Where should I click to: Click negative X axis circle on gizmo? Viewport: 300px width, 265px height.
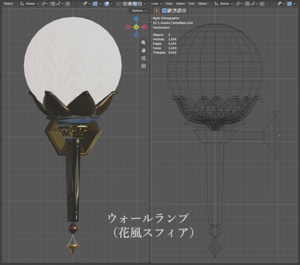coord(128,27)
